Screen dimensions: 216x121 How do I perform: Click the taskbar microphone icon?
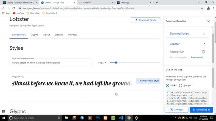tap(59, 118)
